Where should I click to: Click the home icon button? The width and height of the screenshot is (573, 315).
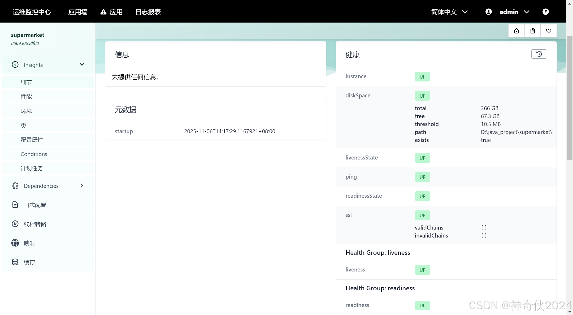[516, 31]
